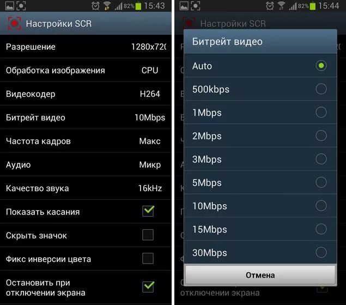The width and height of the screenshot is (346, 305).
Task: Tap the green battery icon in right status bar
Action: click(312, 6)
